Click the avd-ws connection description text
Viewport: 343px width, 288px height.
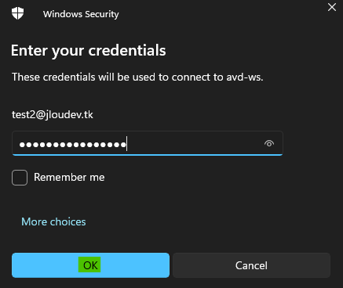(x=137, y=77)
